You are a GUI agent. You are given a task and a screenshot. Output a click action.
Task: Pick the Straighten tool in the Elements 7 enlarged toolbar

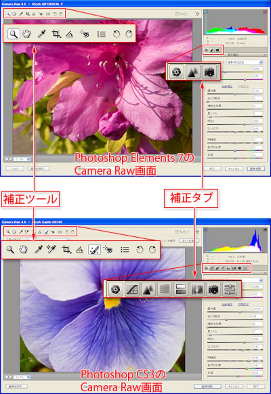pos(70,34)
